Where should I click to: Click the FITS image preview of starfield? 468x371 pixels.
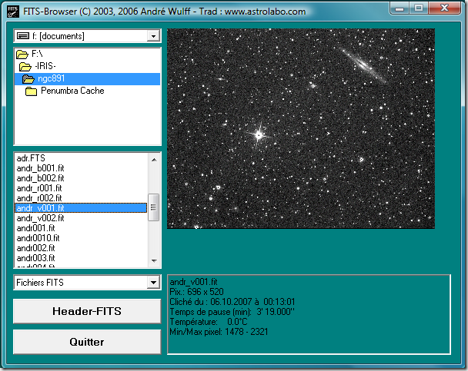point(301,128)
